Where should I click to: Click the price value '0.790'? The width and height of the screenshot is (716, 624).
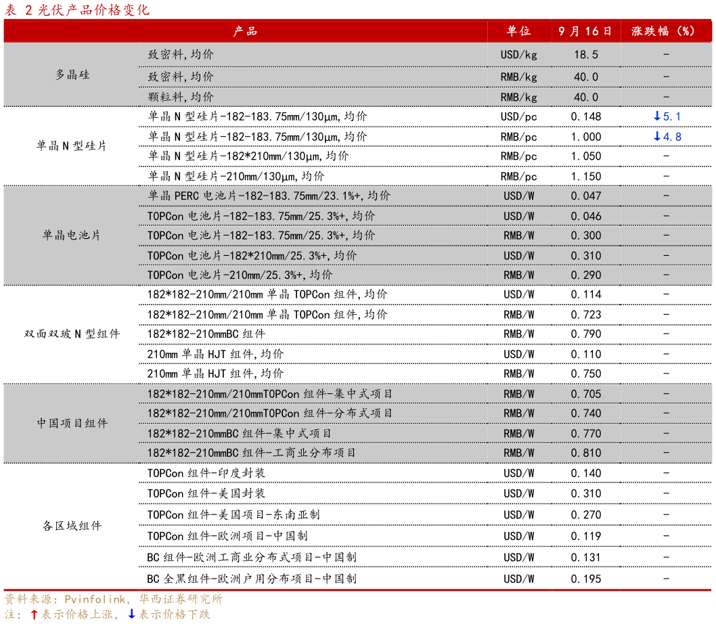(586, 334)
